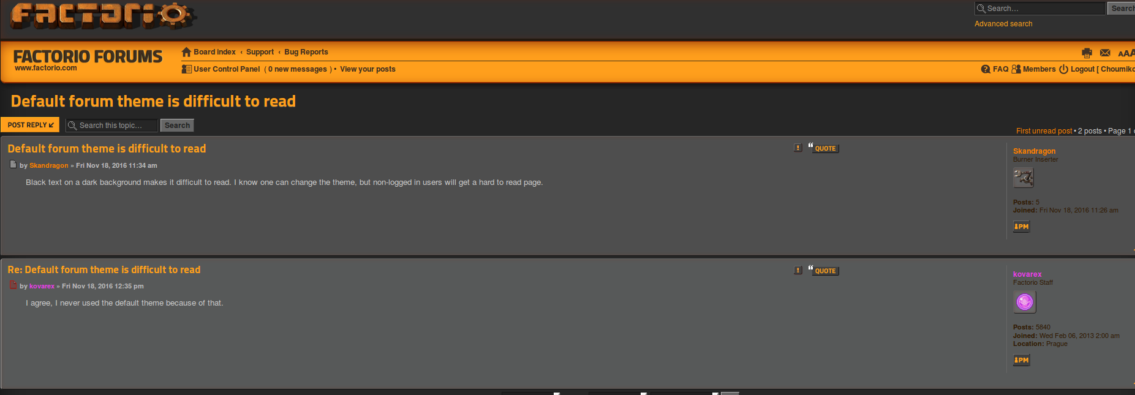The height and width of the screenshot is (395, 1135).
Task: Report kovarex's post with exclamation icon
Action: tap(798, 270)
